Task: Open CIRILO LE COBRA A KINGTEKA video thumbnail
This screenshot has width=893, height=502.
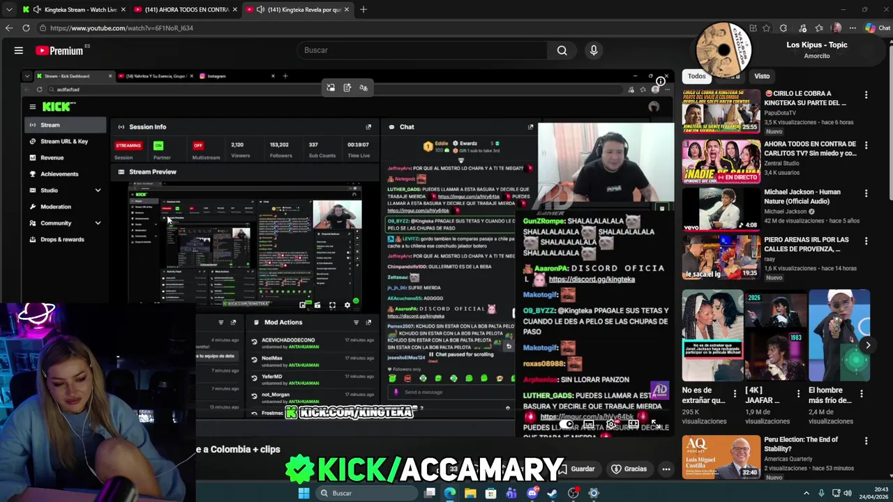Action: point(721,111)
